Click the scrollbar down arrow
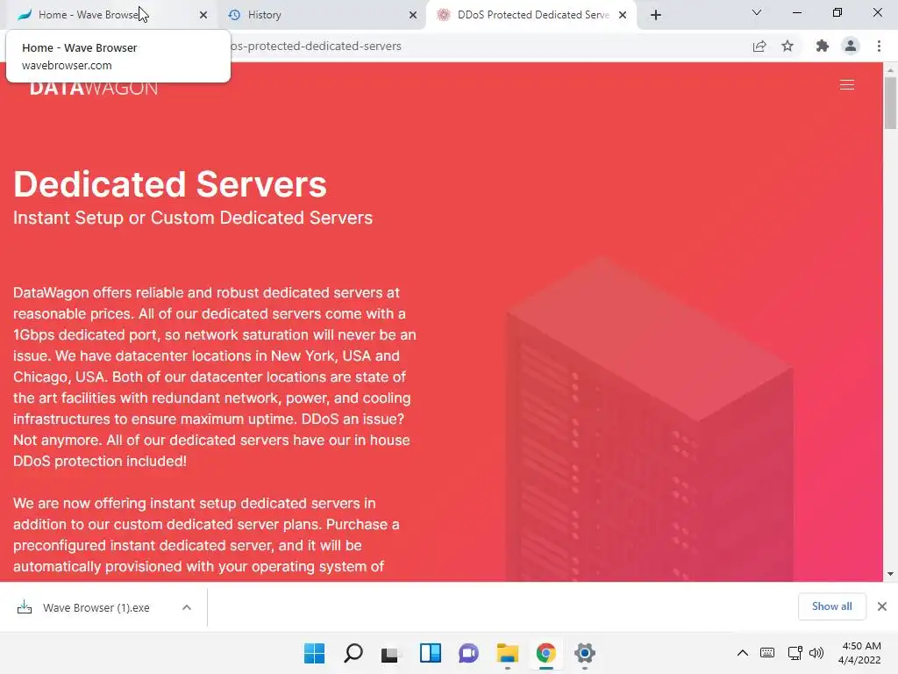The image size is (898, 674). [890, 574]
